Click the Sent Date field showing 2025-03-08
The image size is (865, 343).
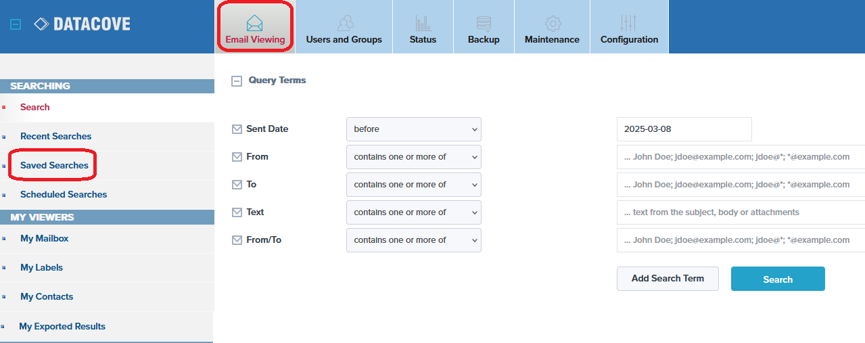click(684, 129)
